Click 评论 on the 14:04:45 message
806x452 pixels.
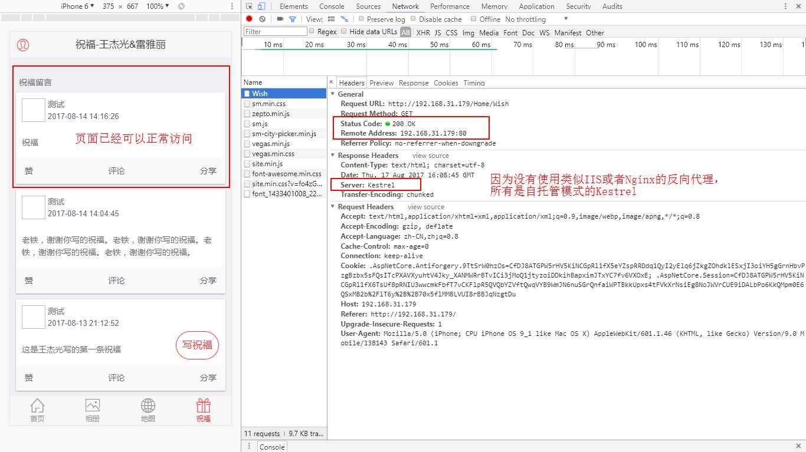tap(116, 280)
